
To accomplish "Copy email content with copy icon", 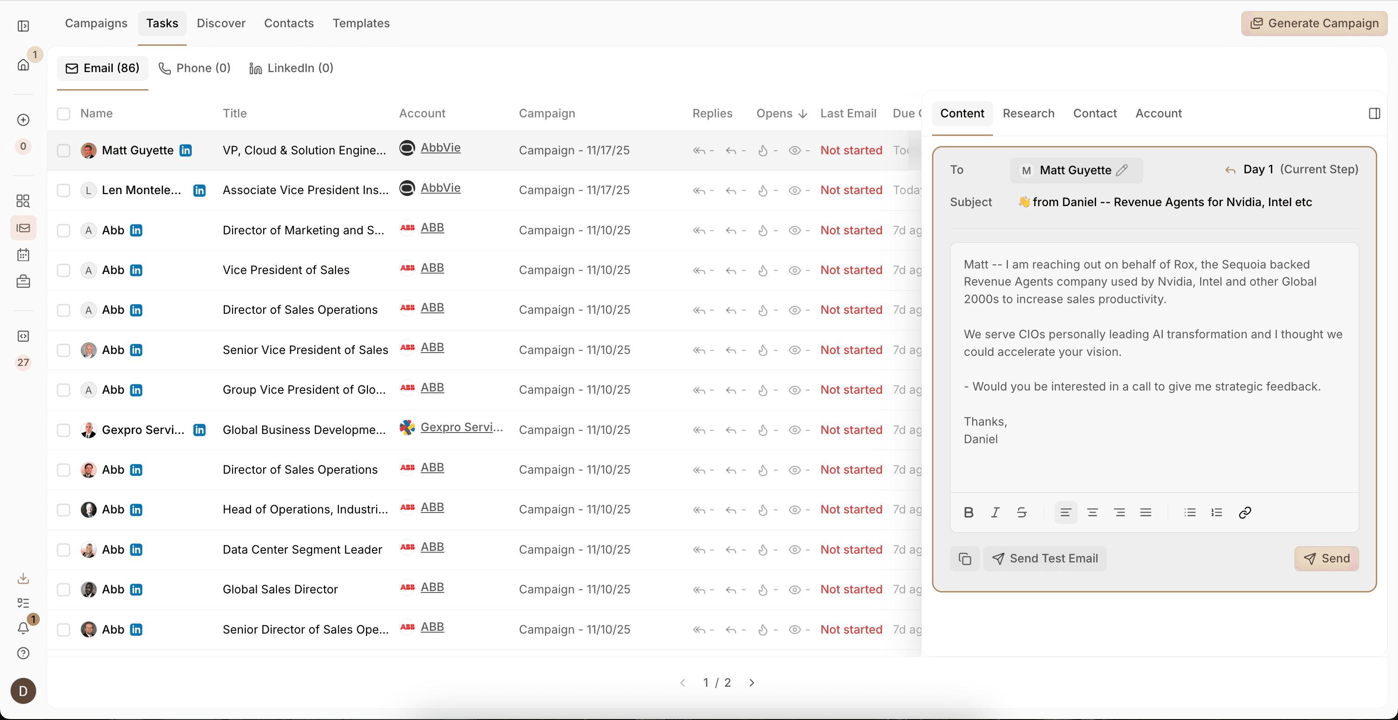I will pos(964,558).
